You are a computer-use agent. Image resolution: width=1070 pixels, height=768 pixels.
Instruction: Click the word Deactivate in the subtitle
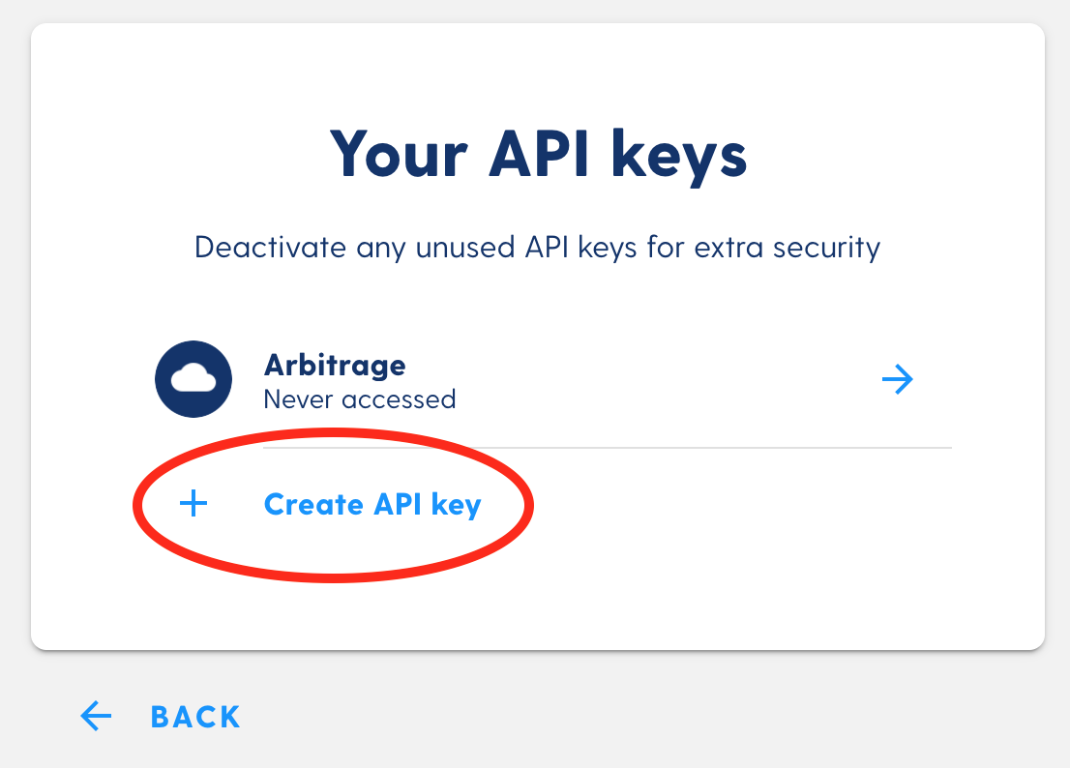pos(270,247)
